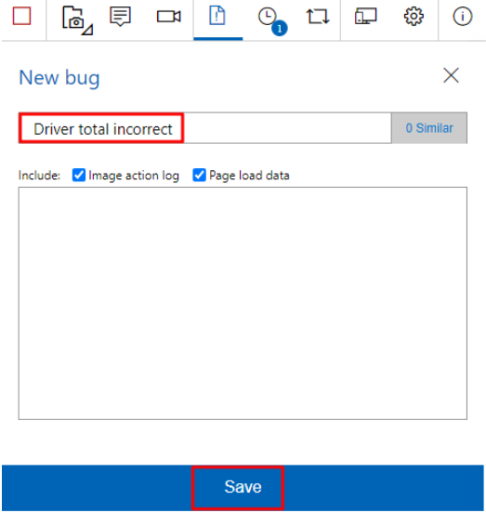View session timeline with the clock icon
The width and height of the screenshot is (486, 513).
pos(272,21)
